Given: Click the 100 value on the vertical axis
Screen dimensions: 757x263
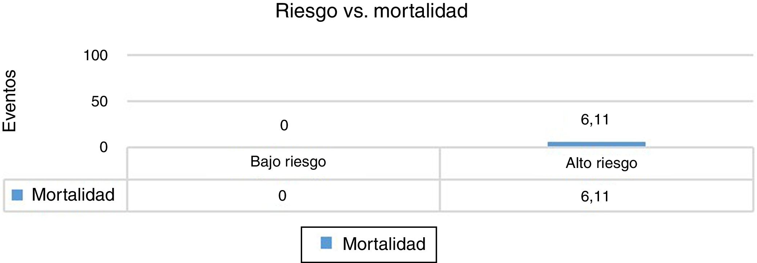Looking at the screenshot, I should click(96, 56).
